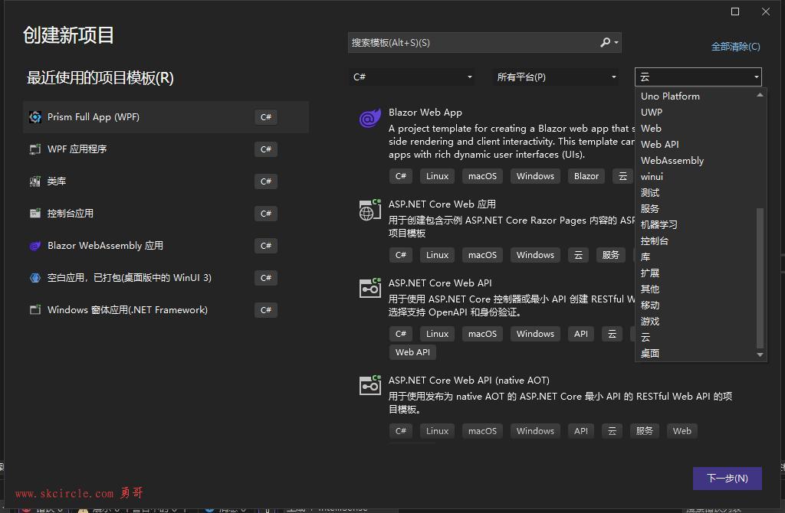Choose Web in the project type list
The image size is (785, 513).
tap(651, 129)
